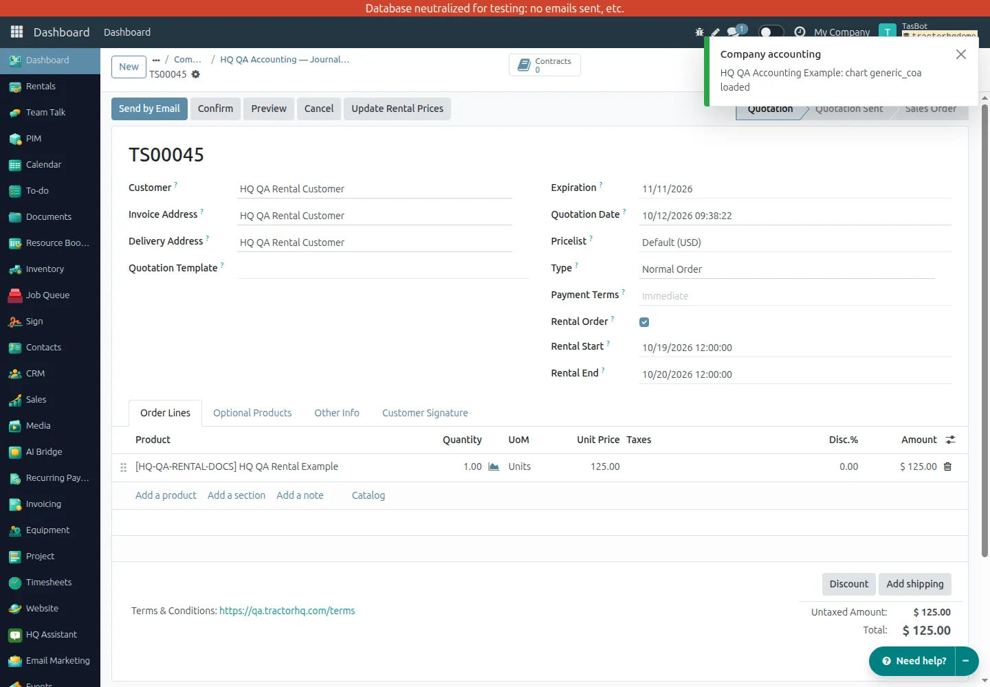Click the page vertical scrollbar
The image size is (990, 687).
pos(984,330)
